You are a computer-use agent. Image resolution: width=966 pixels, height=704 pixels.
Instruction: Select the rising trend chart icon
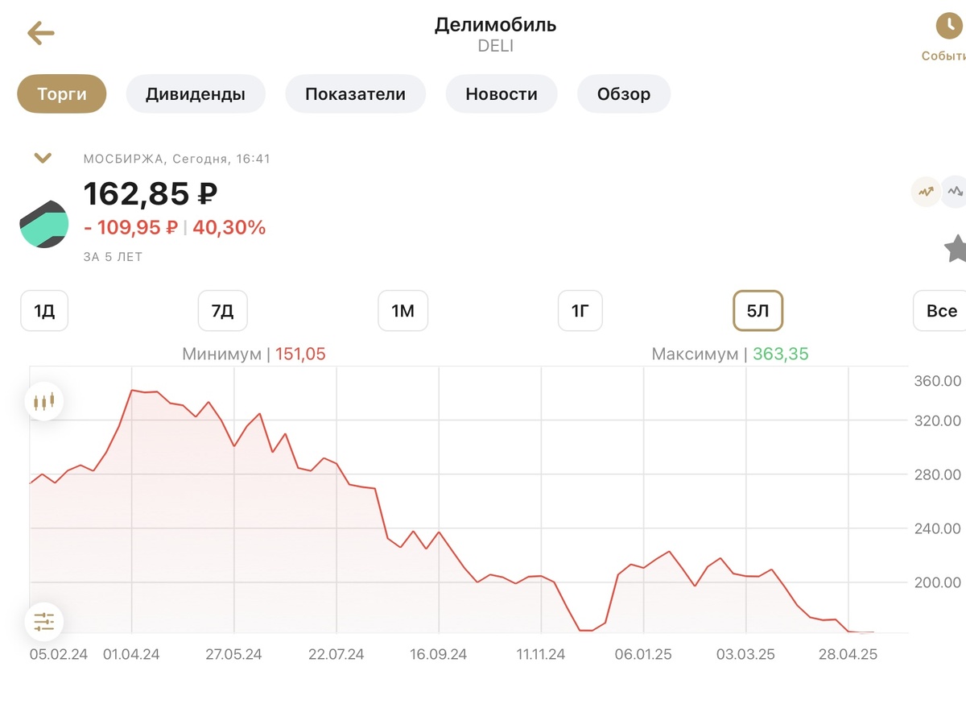pyautogui.click(x=925, y=192)
